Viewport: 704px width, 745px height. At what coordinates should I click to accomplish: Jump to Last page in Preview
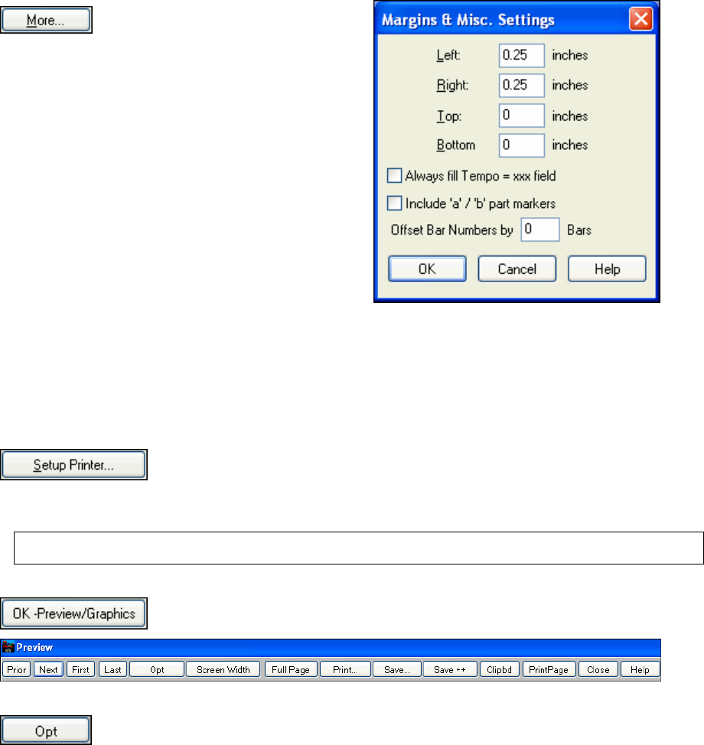point(112,669)
